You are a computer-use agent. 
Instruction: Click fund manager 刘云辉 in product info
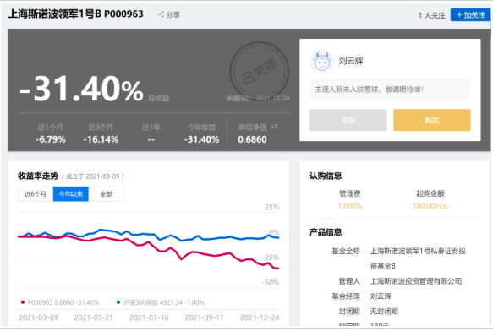point(381,296)
